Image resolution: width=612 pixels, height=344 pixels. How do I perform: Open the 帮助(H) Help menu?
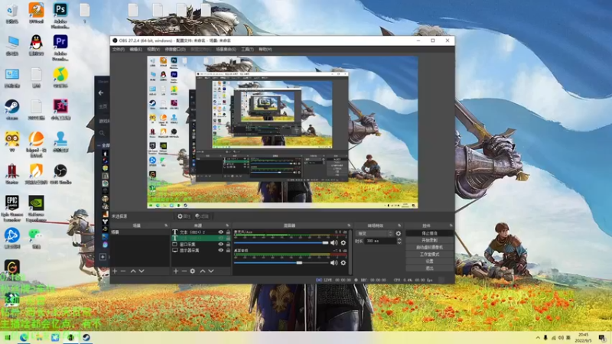(x=265, y=50)
